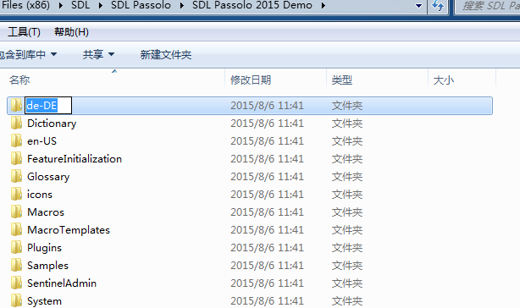Click the 文件夹 type of Glossary row
Viewport: 520px width, 308px height.
347,177
